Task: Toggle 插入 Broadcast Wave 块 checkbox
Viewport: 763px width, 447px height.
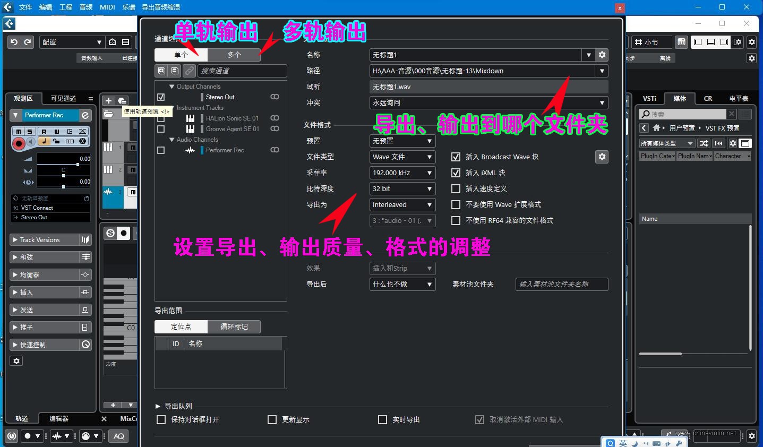Action: pyautogui.click(x=456, y=157)
